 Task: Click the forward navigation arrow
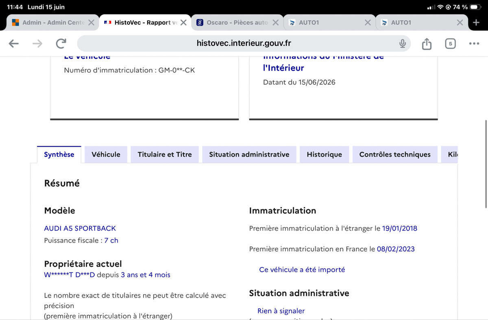click(37, 43)
